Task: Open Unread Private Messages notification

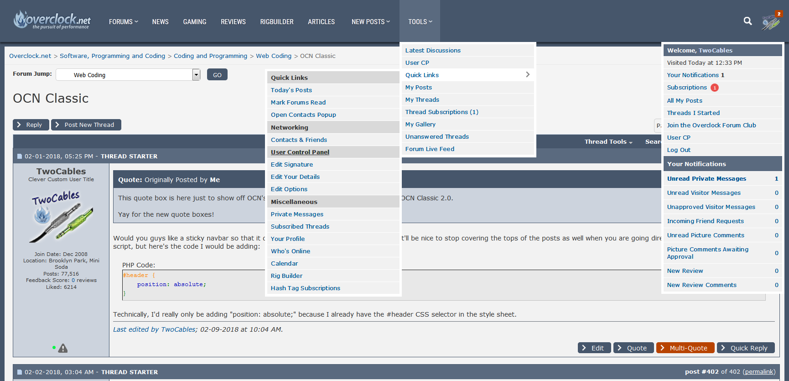Action: pyautogui.click(x=706, y=178)
